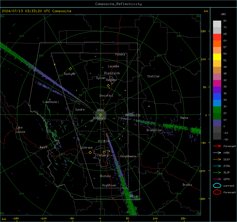Click the dBZ legend heading
The image size is (237, 222).
pyautogui.click(x=223, y=14)
